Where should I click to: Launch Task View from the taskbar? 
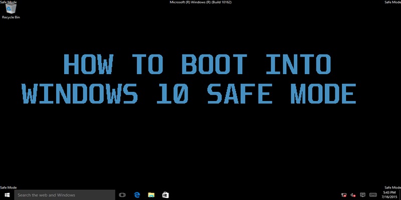[122, 194]
